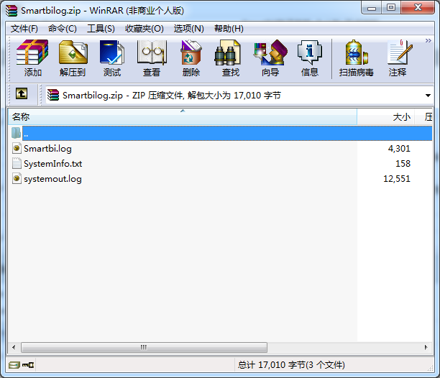The width and height of the screenshot is (440, 378).
Task: Open the Commands (命令) menu
Action: 62,28
